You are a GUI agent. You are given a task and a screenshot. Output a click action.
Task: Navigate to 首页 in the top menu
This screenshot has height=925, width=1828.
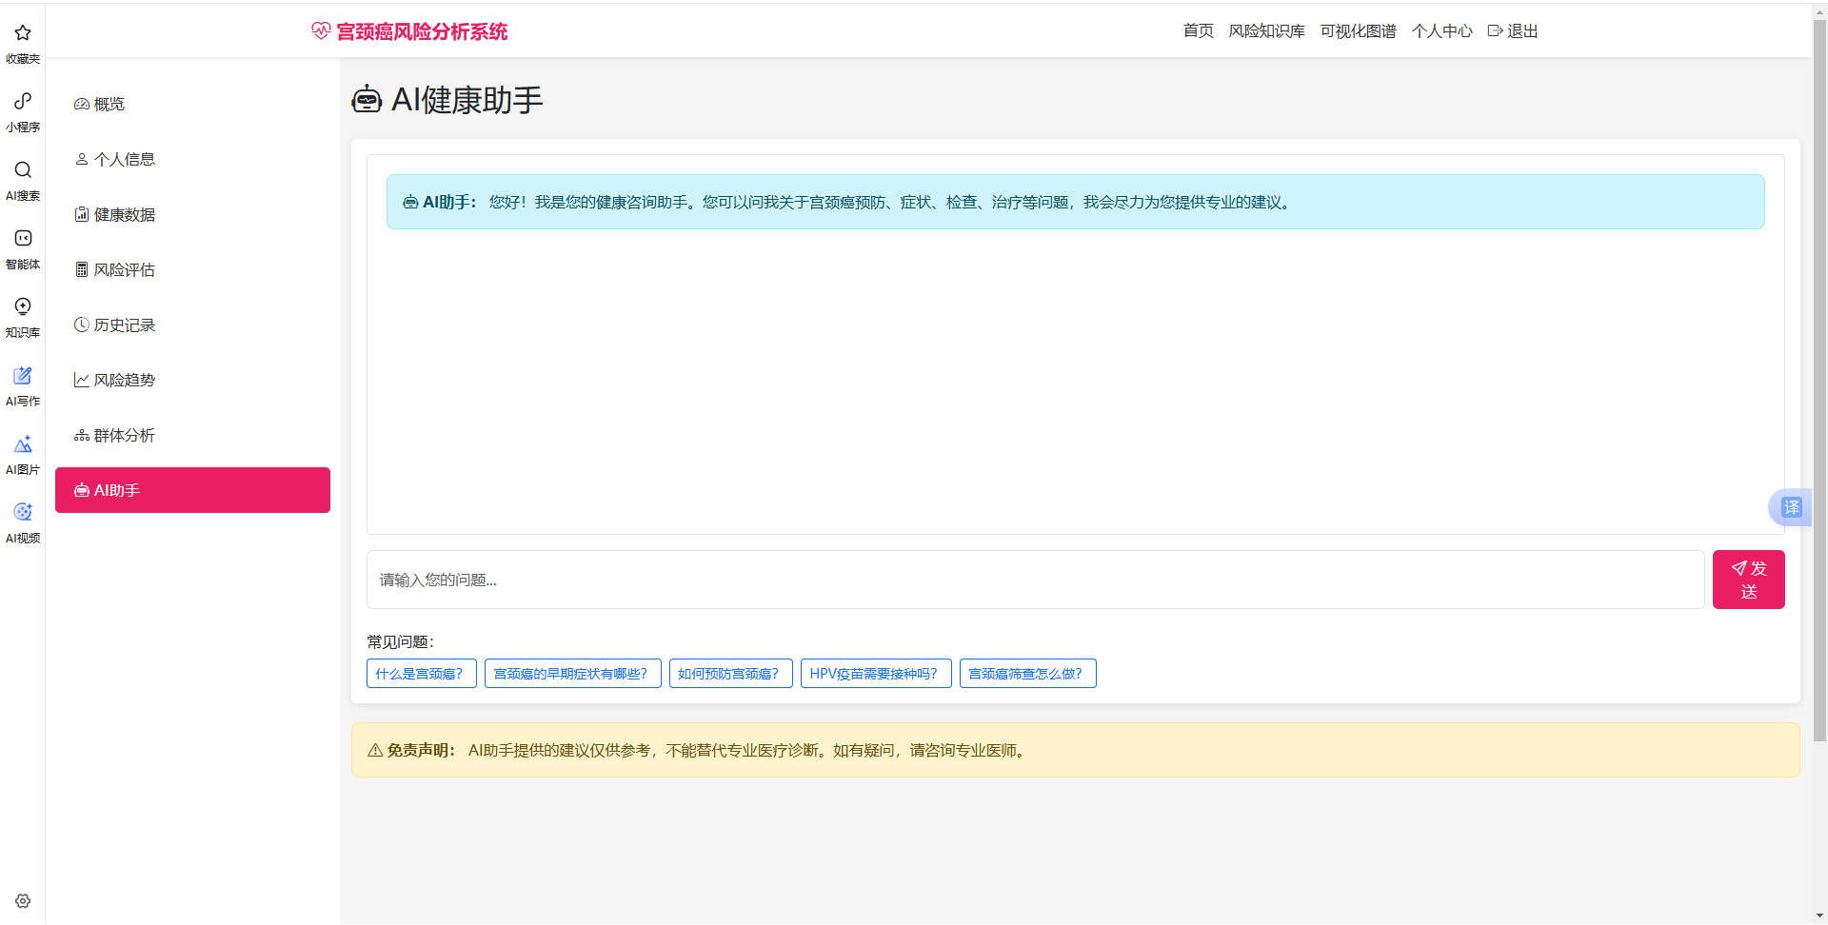pyautogui.click(x=1197, y=30)
